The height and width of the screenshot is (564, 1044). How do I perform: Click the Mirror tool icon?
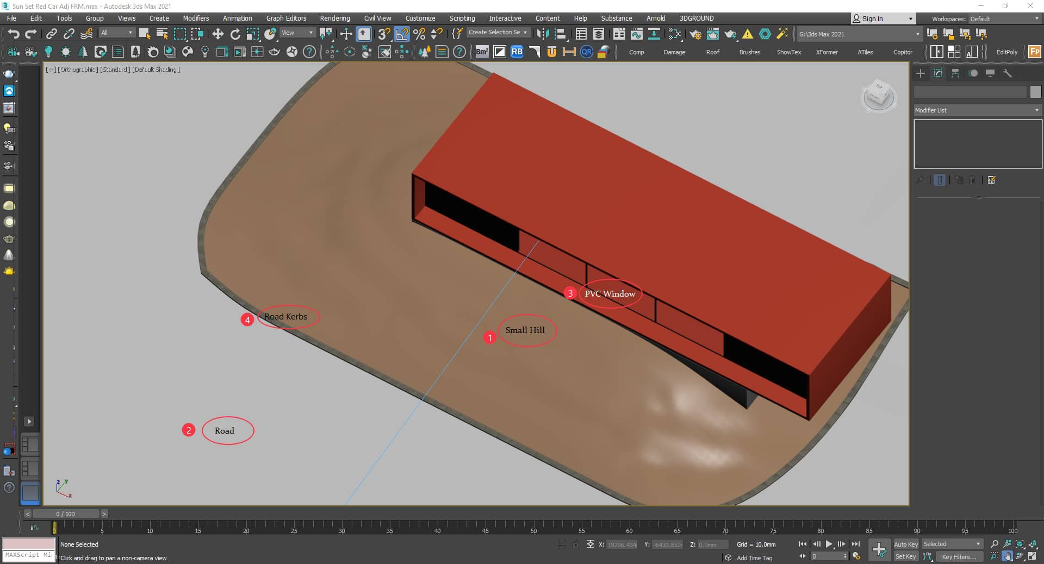tap(542, 34)
